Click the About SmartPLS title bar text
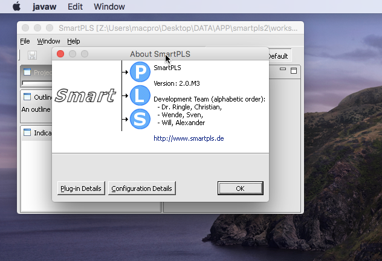The width and height of the screenshot is (382, 261). (x=160, y=54)
